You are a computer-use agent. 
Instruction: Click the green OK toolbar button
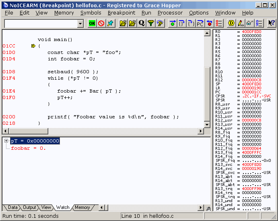(92, 23)
